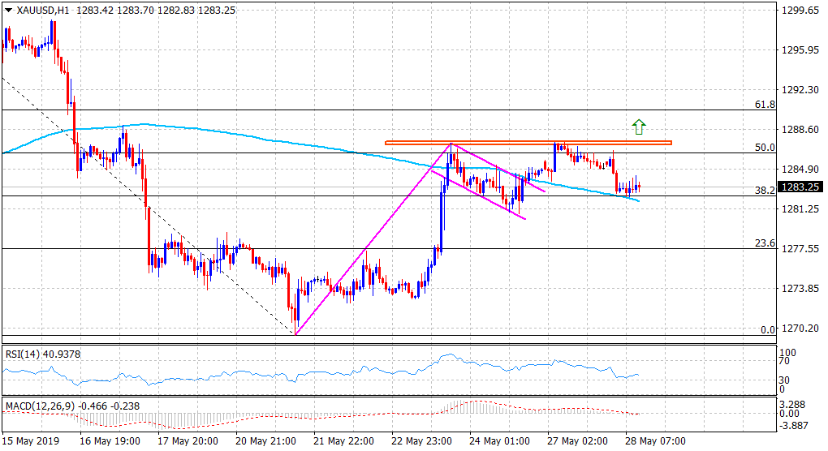Screen dimensions: 828x451
Task: Click the 1299.65 price axis value
Action: (x=800, y=11)
